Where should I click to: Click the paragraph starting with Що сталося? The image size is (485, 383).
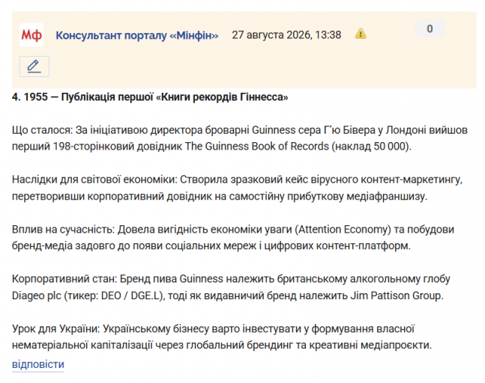pos(240,138)
